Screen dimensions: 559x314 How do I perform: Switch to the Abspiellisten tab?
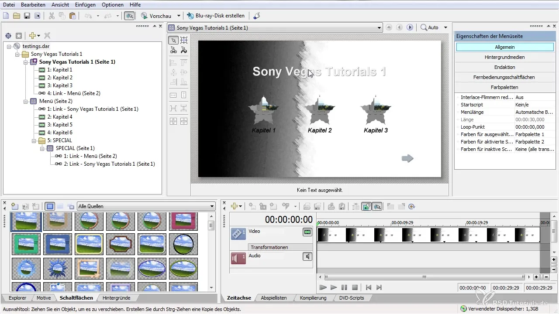pyautogui.click(x=274, y=298)
